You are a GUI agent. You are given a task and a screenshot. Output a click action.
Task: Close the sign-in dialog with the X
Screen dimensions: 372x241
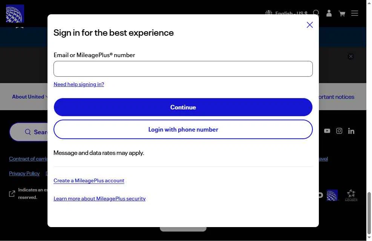(x=309, y=25)
